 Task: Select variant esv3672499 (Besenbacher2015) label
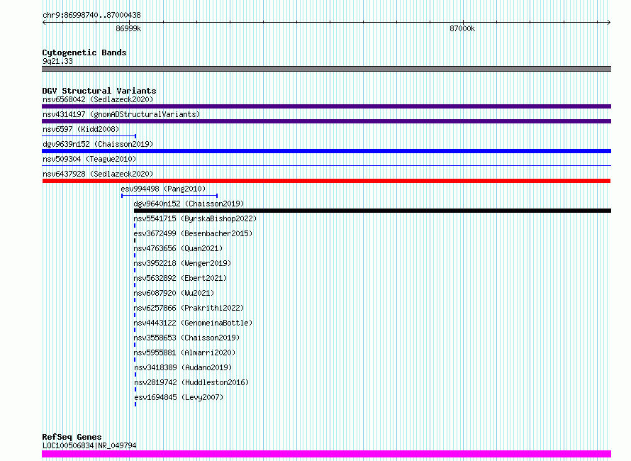coord(193,233)
